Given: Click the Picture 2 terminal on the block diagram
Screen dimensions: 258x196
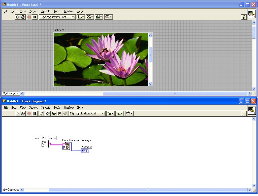Looking at the screenshot, I should [85, 151].
